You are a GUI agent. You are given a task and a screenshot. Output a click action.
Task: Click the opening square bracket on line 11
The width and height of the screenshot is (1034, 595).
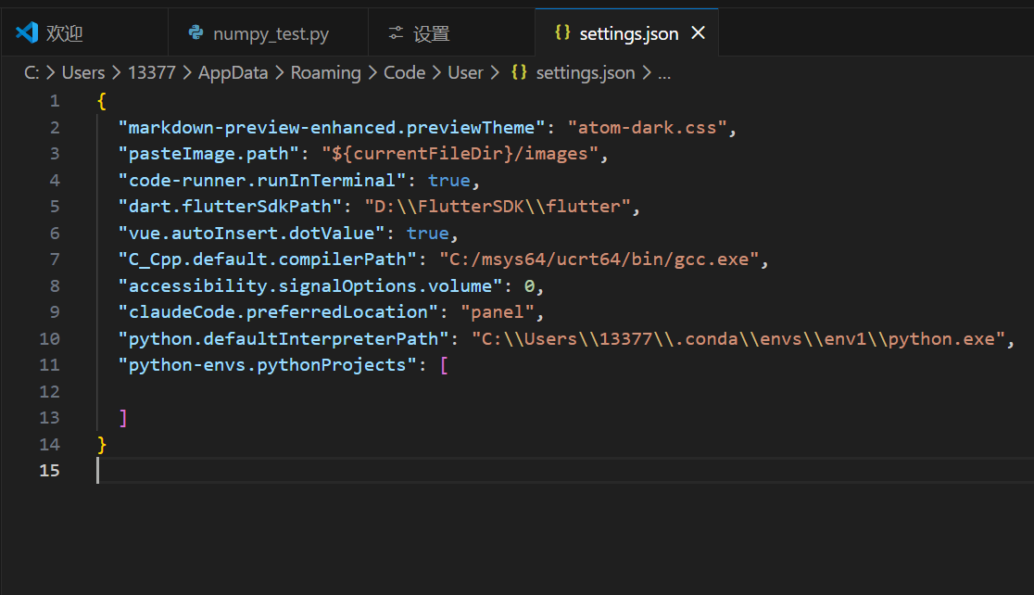click(444, 365)
